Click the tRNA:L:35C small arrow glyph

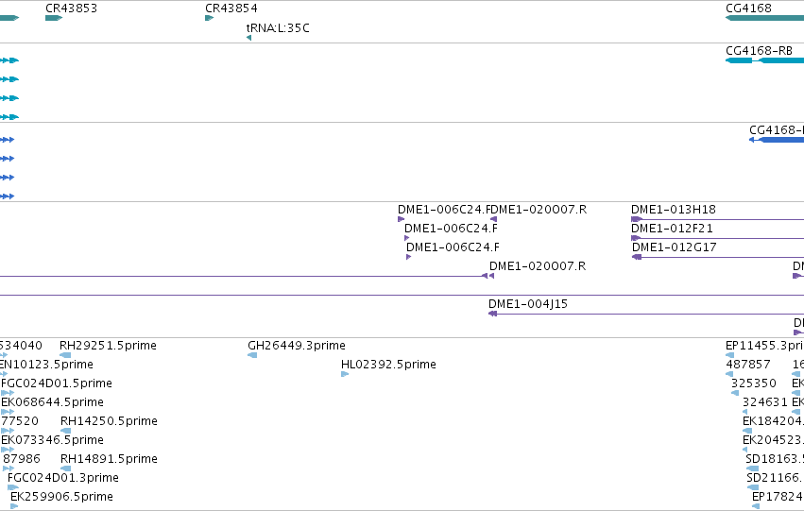coord(248,38)
